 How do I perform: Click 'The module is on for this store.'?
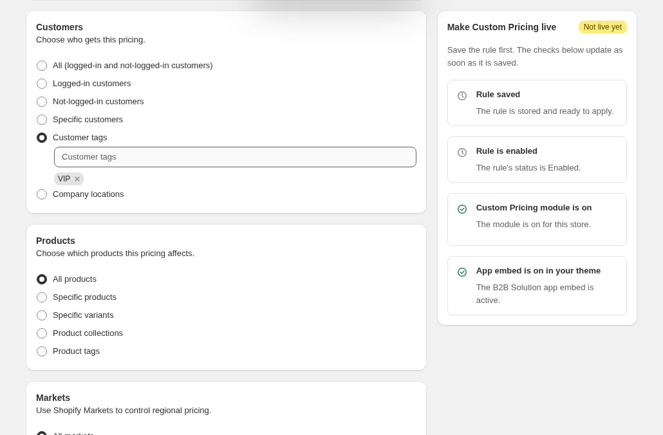(x=533, y=225)
